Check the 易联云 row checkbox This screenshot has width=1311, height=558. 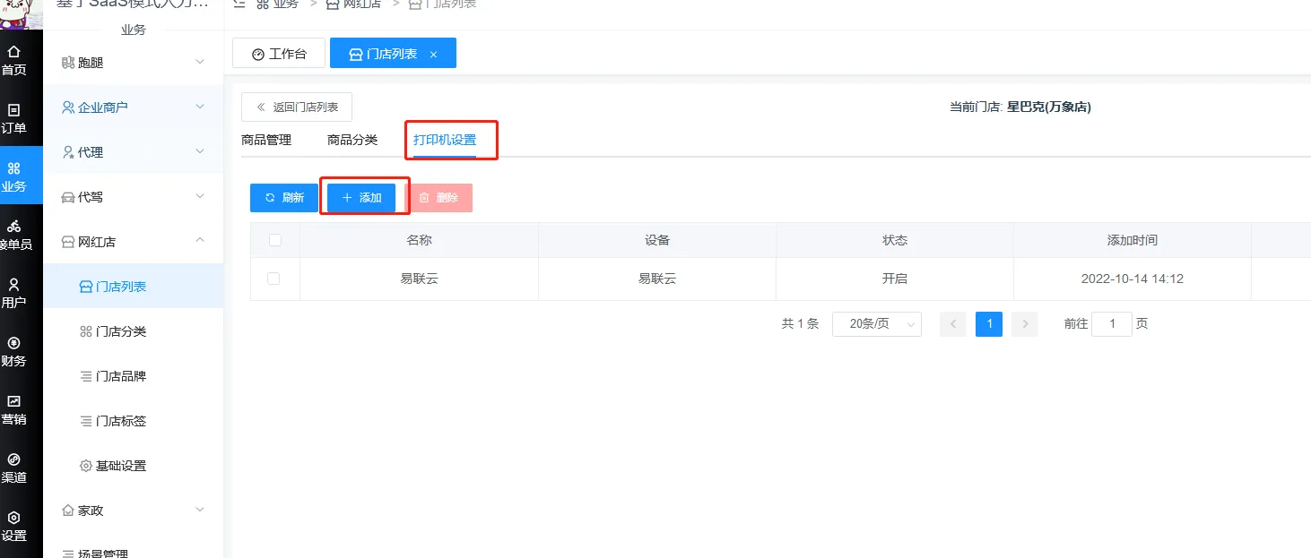point(273,279)
